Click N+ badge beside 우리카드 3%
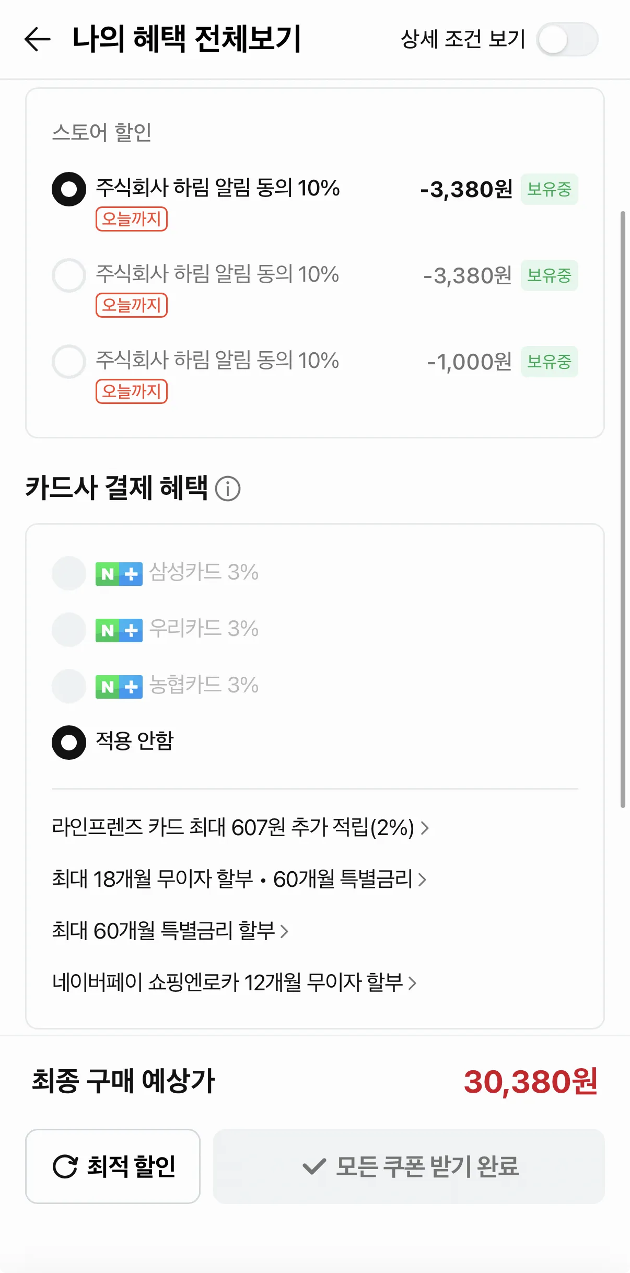 point(119,630)
